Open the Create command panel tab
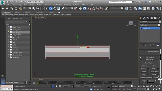The height and width of the screenshot is (91, 162). coord(140,18)
